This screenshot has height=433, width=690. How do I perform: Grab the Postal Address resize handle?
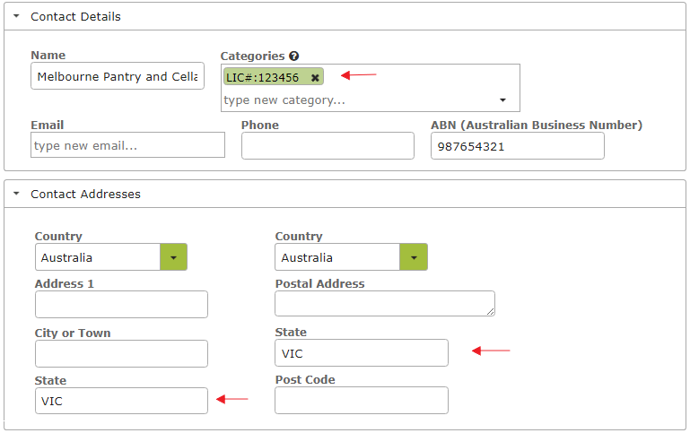point(490,311)
